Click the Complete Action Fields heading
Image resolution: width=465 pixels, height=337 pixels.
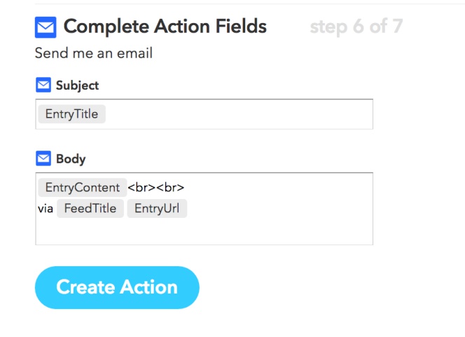[165, 27]
